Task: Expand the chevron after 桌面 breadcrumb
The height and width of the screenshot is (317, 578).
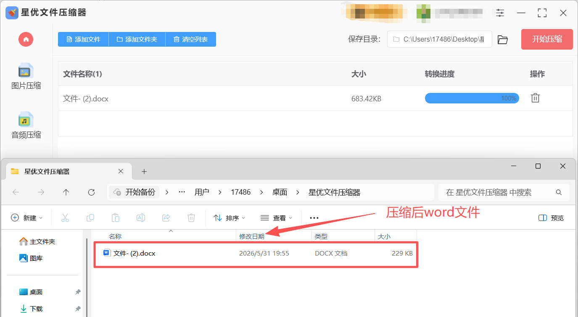Action: click(298, 192)
